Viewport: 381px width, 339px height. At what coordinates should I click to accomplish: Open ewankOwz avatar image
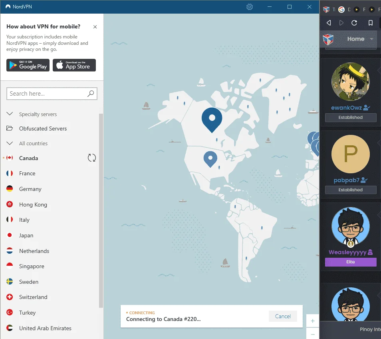pyautogui.click(x=351, y=82)
